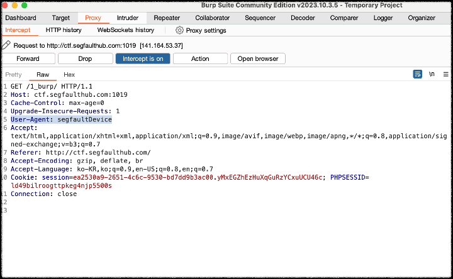Image resolution: width=453 pixels, height=279 pixels.
Task: Click the Accept-Encoding header line
Action: (77, 161)
